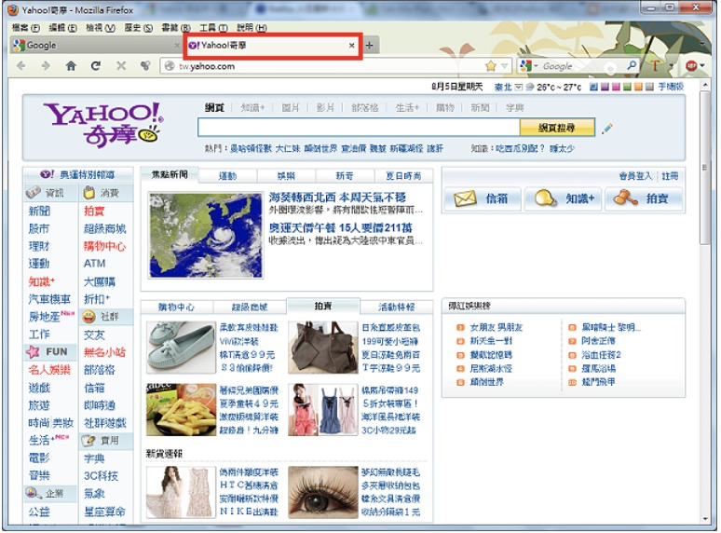721x533 pixels.
Task: Choose the green page theme swatch
Action: click(627, 87)
